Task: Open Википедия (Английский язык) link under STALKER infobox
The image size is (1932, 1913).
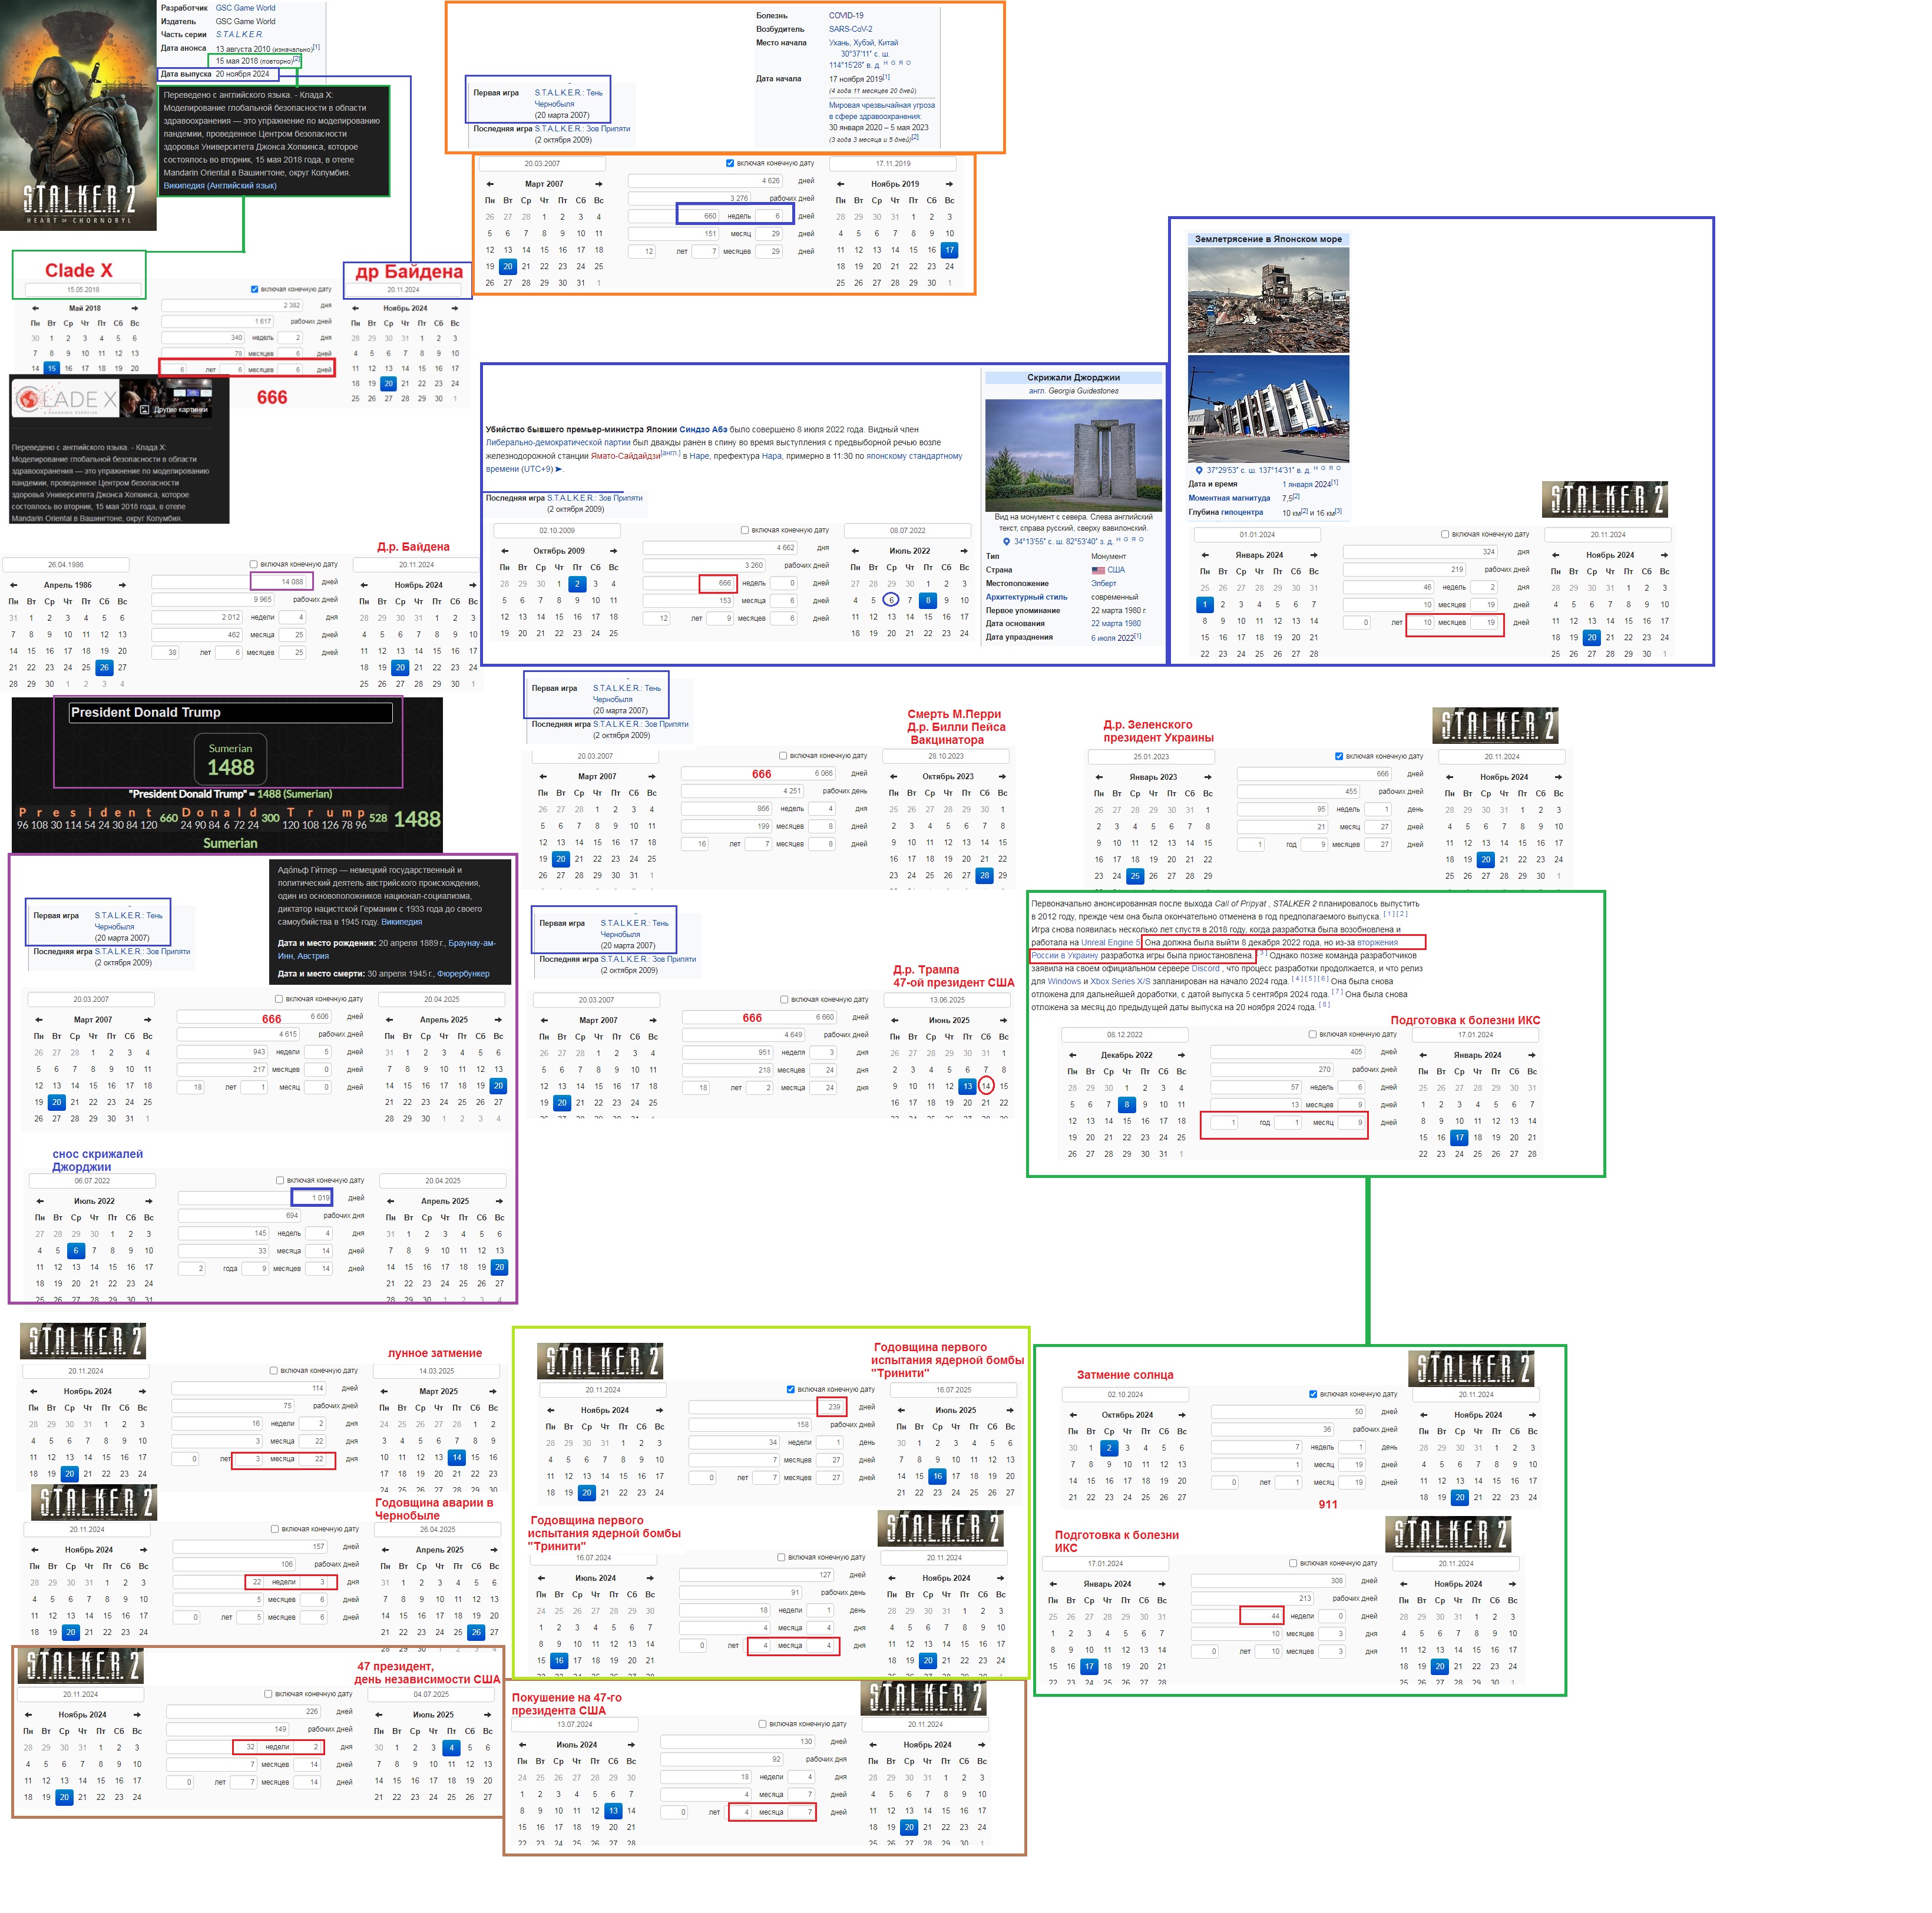Action: tap(220, 185)
